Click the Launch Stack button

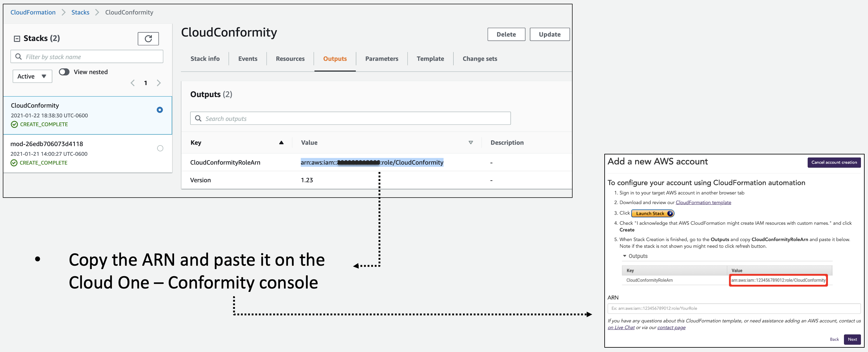click(653, 213)
